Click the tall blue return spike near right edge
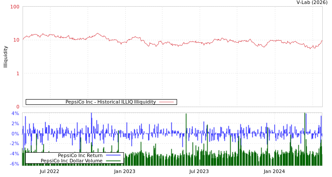This screenshot has width=332, height=177. pyautogui.click(x=305, y=115)
